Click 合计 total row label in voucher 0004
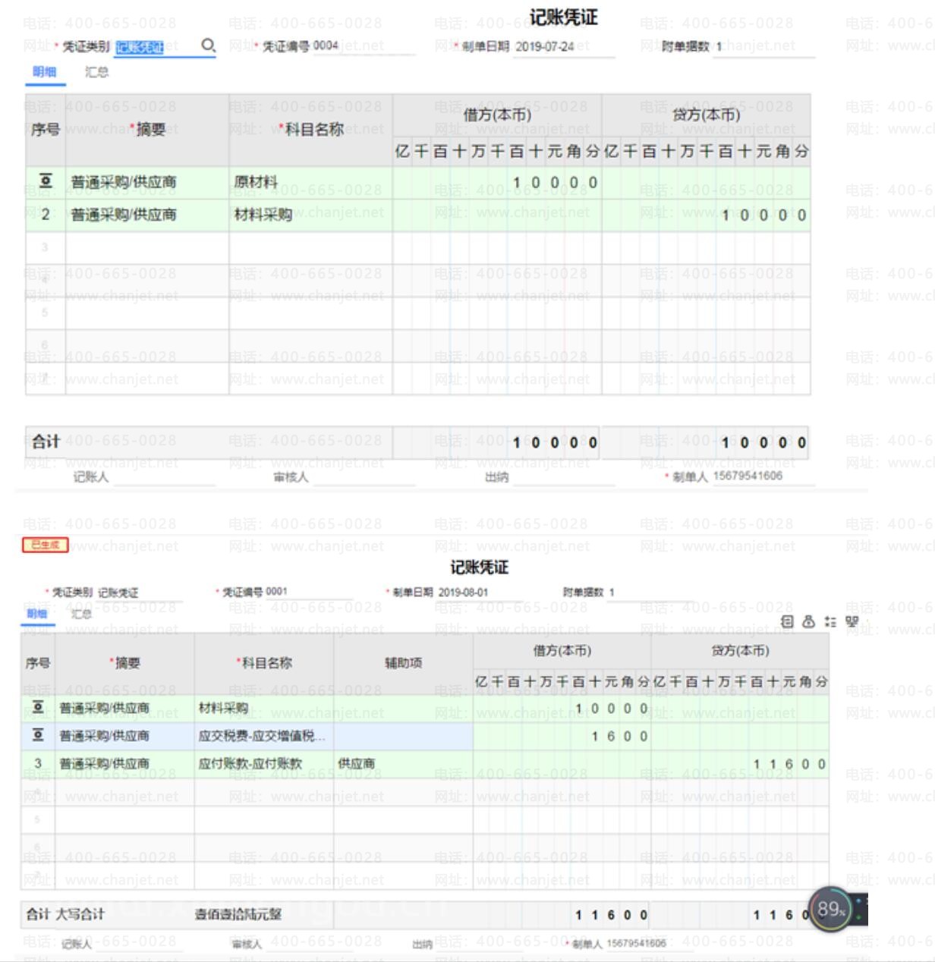This screenshot has height=962, width=935. click(46, 442)
